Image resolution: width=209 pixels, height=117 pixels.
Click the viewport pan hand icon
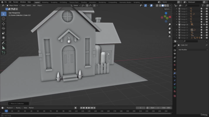(x=169, y=28)
